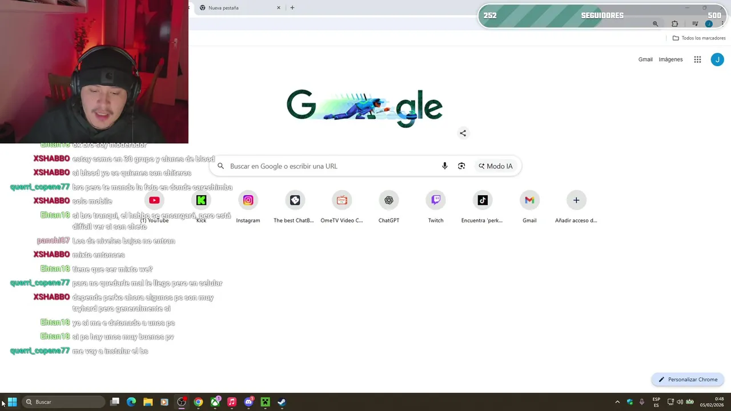Open the battery tray icon

pyautogui.click(x=689, y=402)
